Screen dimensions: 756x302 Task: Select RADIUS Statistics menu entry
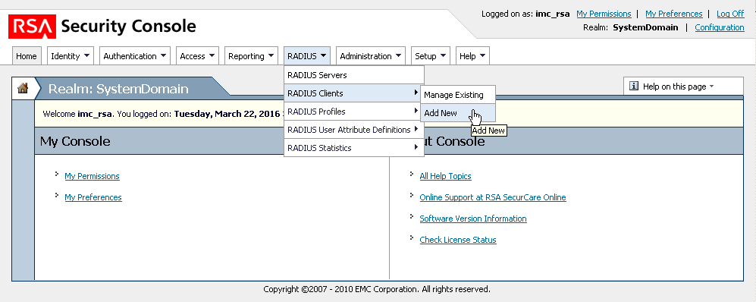(x=354, y=148)
